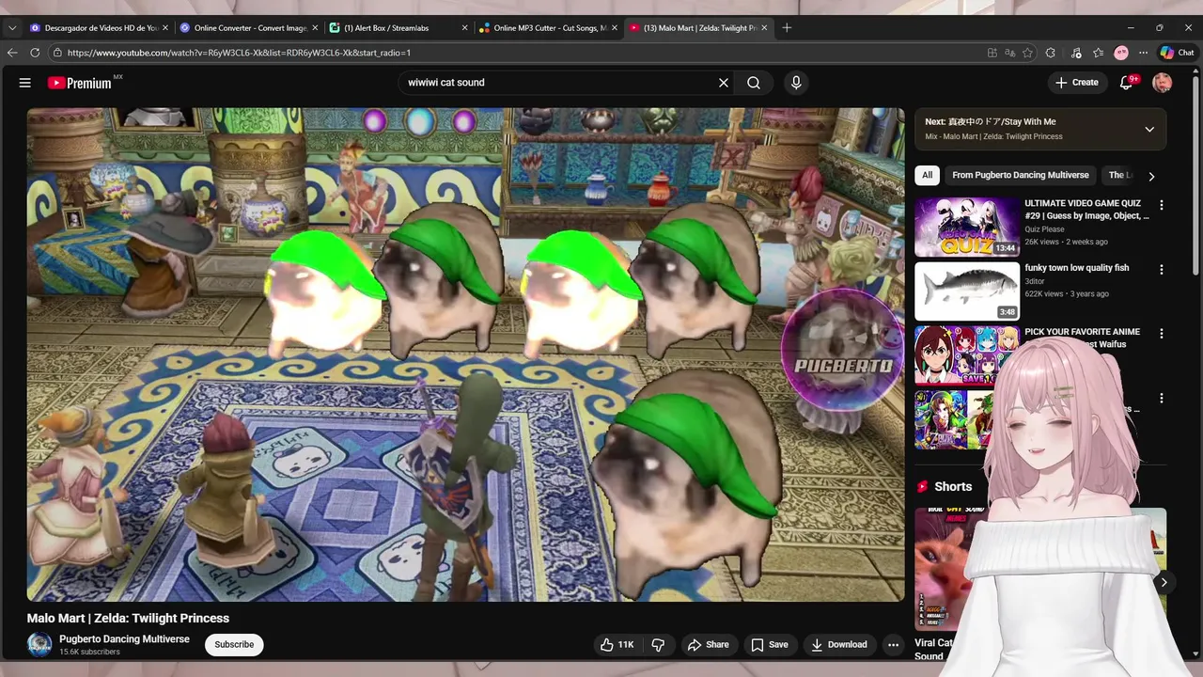The height and width of the screenshot is (677, 1203).
Task: Like the video with thumbs up
Action: coord(617,645)
